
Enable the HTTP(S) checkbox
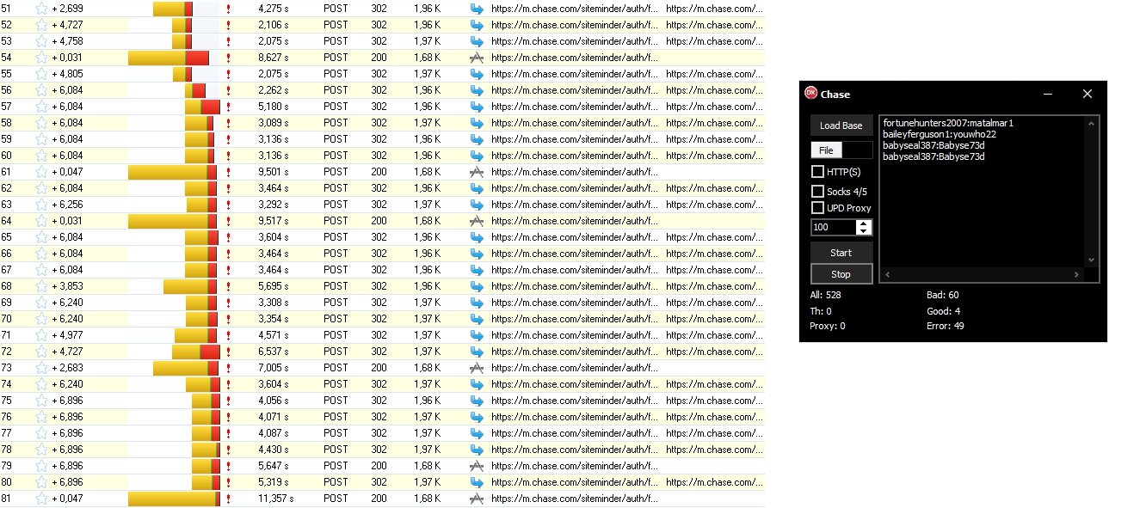coord(817,172)
